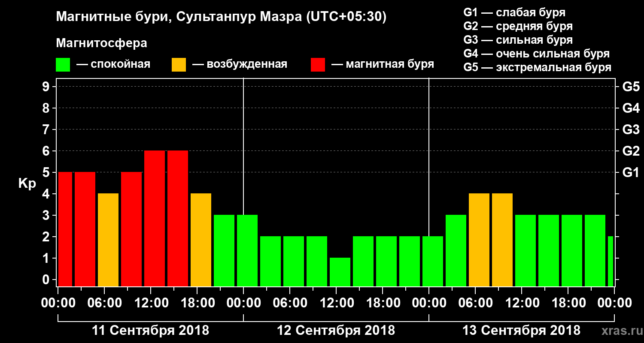Click the G2 label on right axis
Viewport: 644px width, 343px height.
(x=631, y=151)
